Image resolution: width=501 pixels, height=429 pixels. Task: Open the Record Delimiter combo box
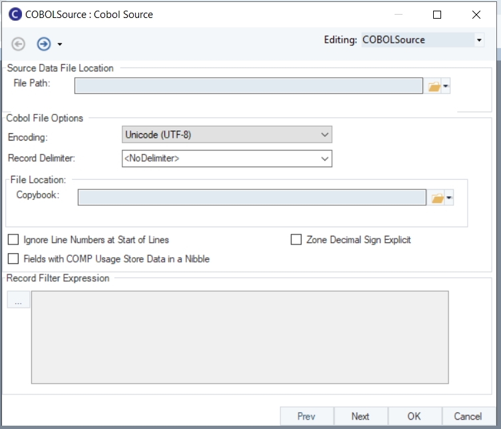[x=228, y=159]
